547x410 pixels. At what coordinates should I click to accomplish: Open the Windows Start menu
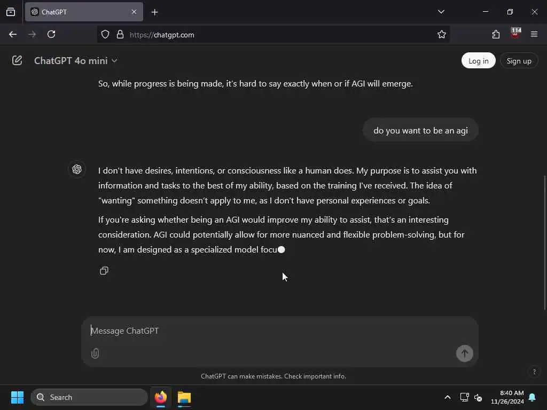[17, 397]
